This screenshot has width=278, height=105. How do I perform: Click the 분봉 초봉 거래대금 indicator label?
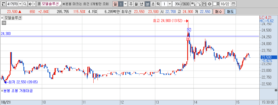(18, 91)
